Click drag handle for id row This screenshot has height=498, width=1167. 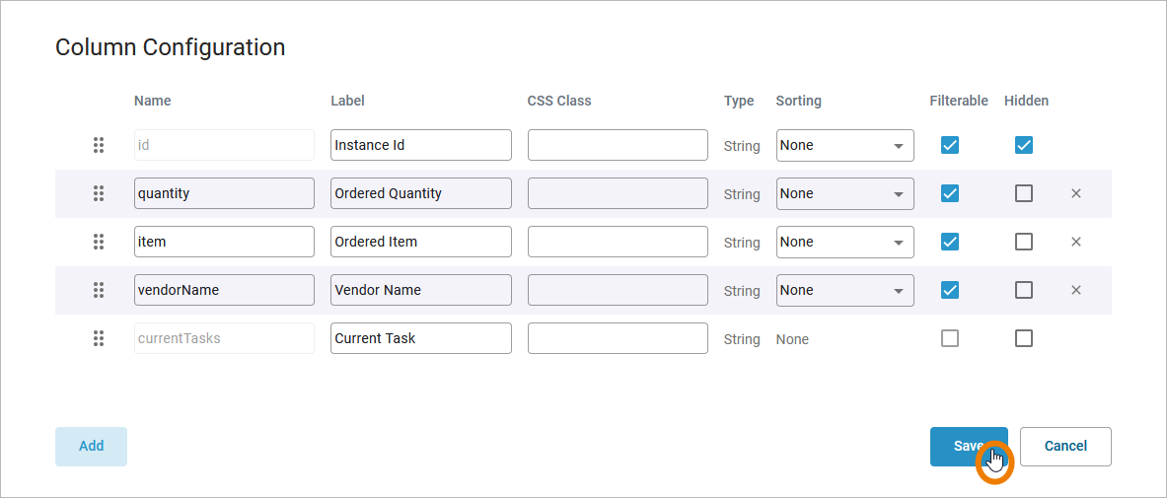pos(99,145)
